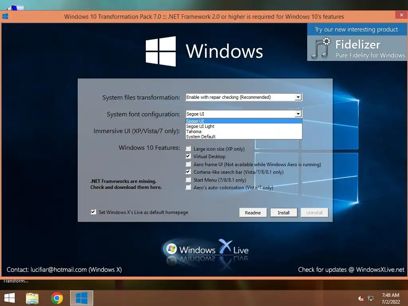The image size is (408, 306).
Task: Click the Windows 10 Features label
Action: [149, 147]
